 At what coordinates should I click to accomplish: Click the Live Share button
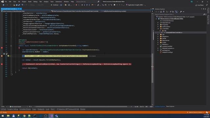[199, 5]
